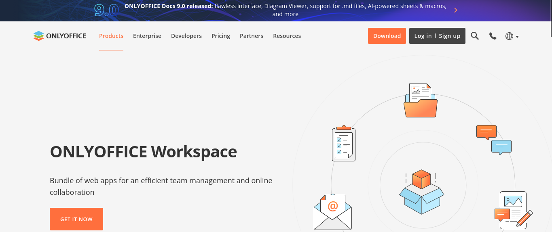Open the announcement banner arrow chevron
The width and height of the screenshot is (552, 232).
tap(456, 10)
